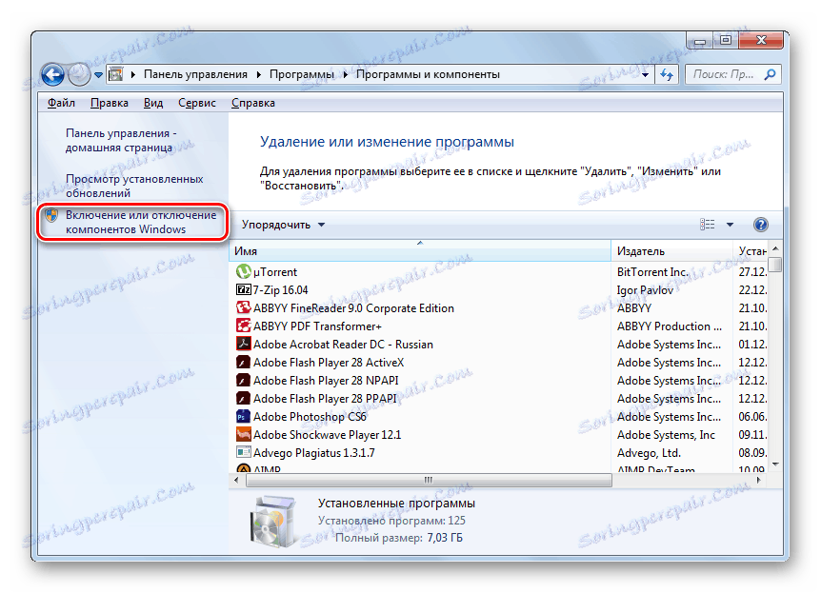The image size is (821, 593).
Task: Click ABBYY PDF Transformer+ icon
Action: [244, 326]
